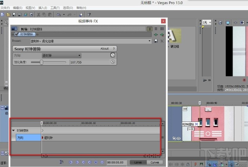
Task: Switch FX view to small grid icon
Action: tap(156, 29)
